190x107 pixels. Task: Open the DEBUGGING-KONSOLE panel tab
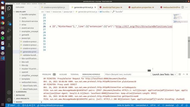point(91,74)
